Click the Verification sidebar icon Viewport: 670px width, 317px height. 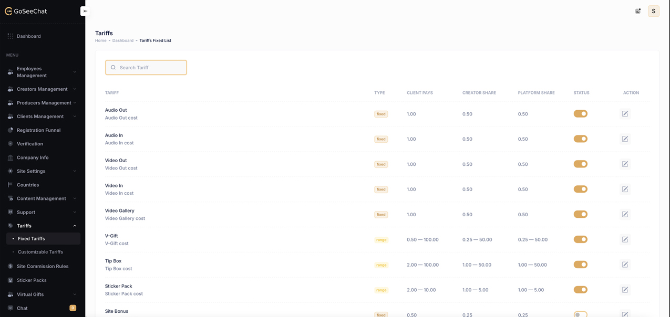click(x=11, y=144)
